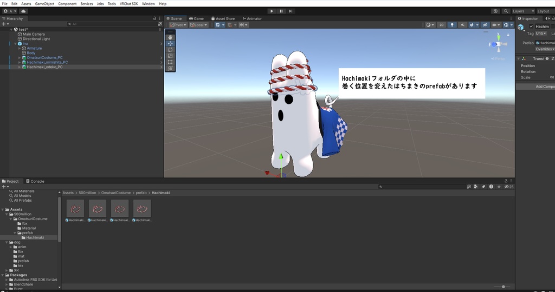The width and height of the screenshot is (555, 292).
Task: Toggle Gizmos button in scene toolbar
Action: (x=506, y=25)
